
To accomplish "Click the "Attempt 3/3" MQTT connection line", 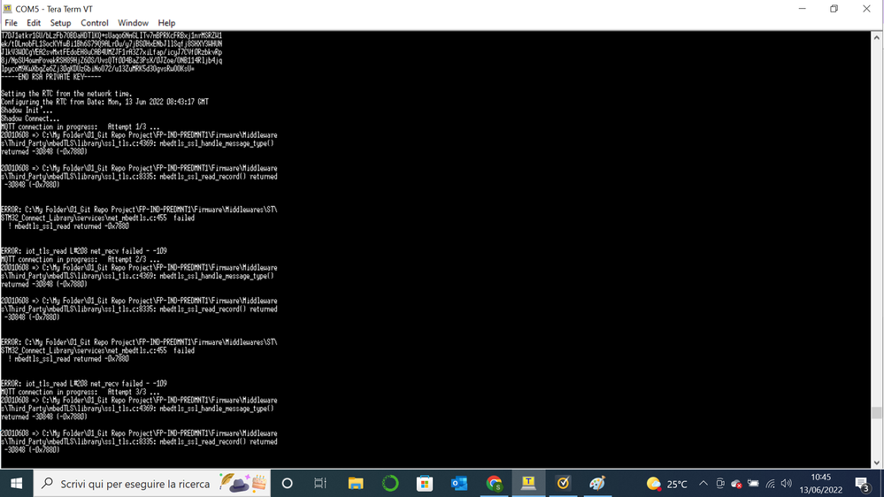I will tap(80, 392).
